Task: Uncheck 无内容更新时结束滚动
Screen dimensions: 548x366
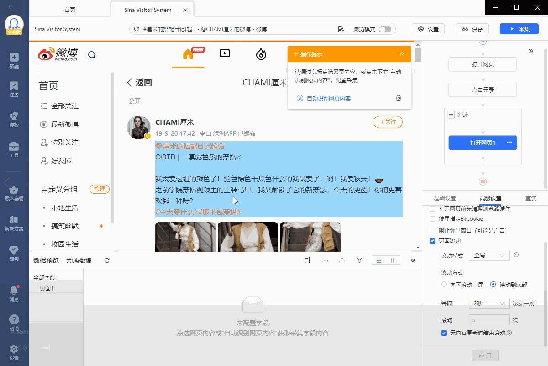Action: [x=444, y=333]
